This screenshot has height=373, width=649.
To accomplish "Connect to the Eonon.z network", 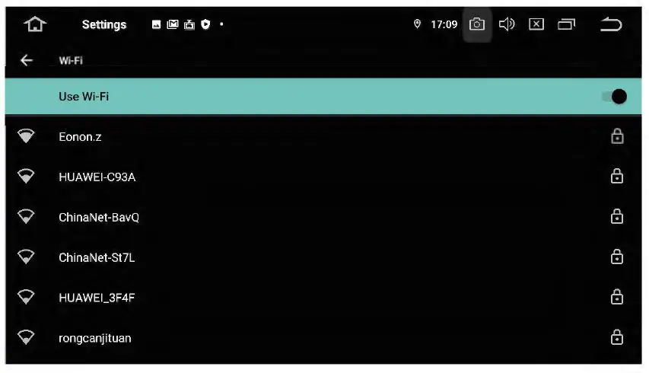I will pos(323,136).
